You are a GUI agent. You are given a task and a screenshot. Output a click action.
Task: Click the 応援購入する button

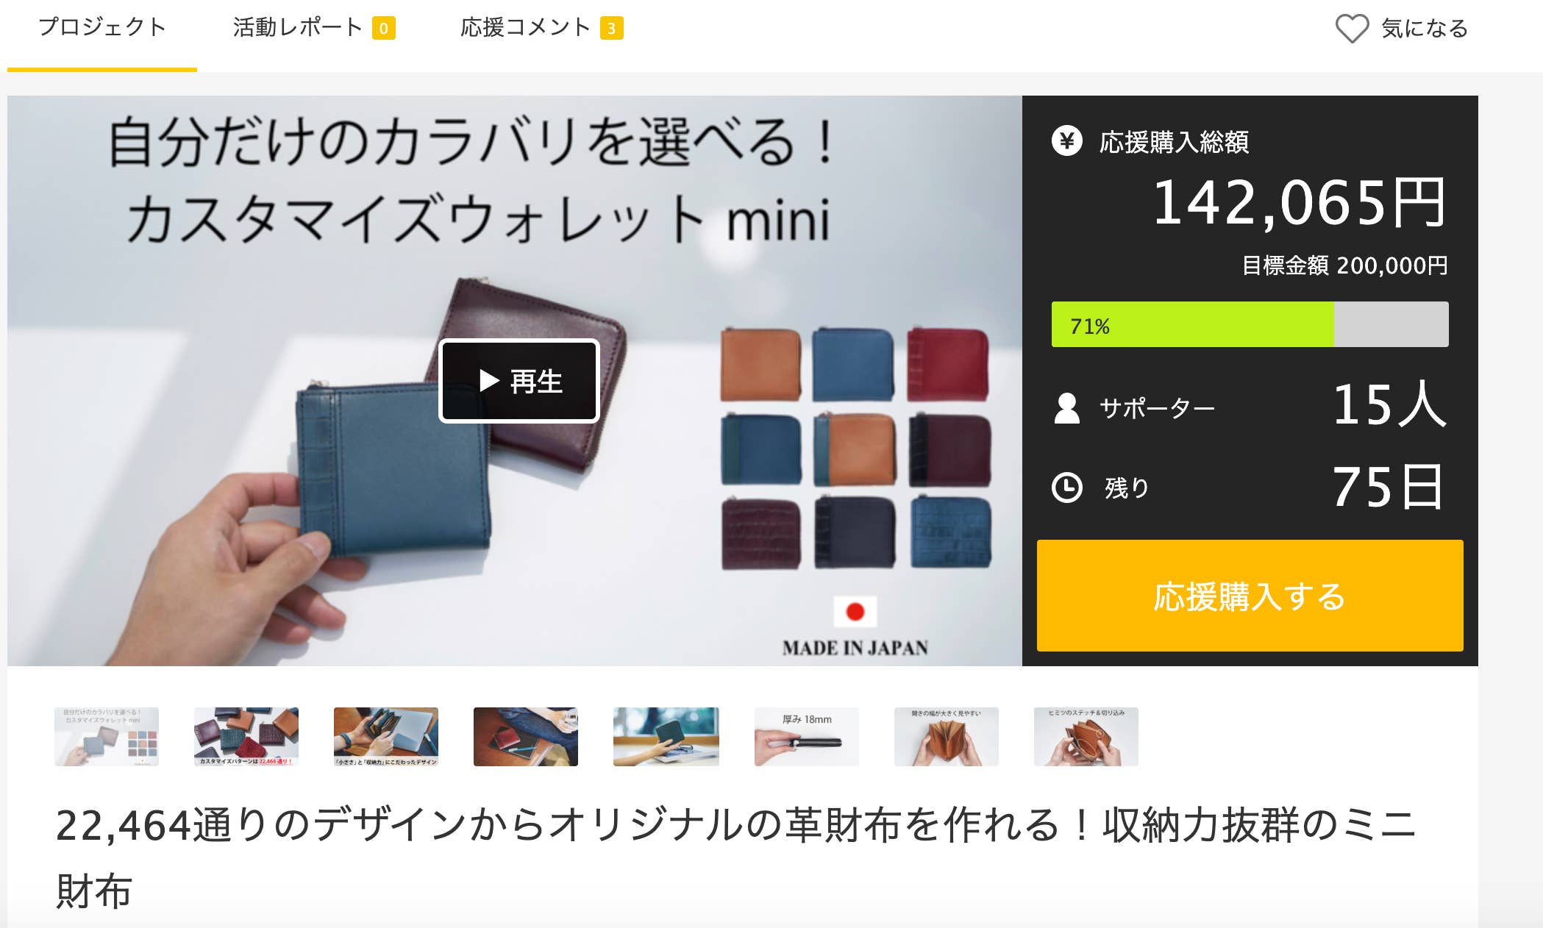tap(1250, 596)
